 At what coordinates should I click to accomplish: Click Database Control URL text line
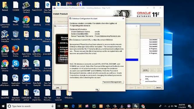pyautogui.click(x=91, y=40)
